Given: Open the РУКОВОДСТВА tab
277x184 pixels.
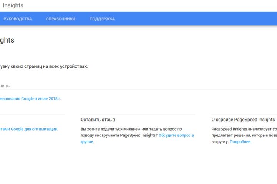Looking at the screenshot, I should pos(17,19).
